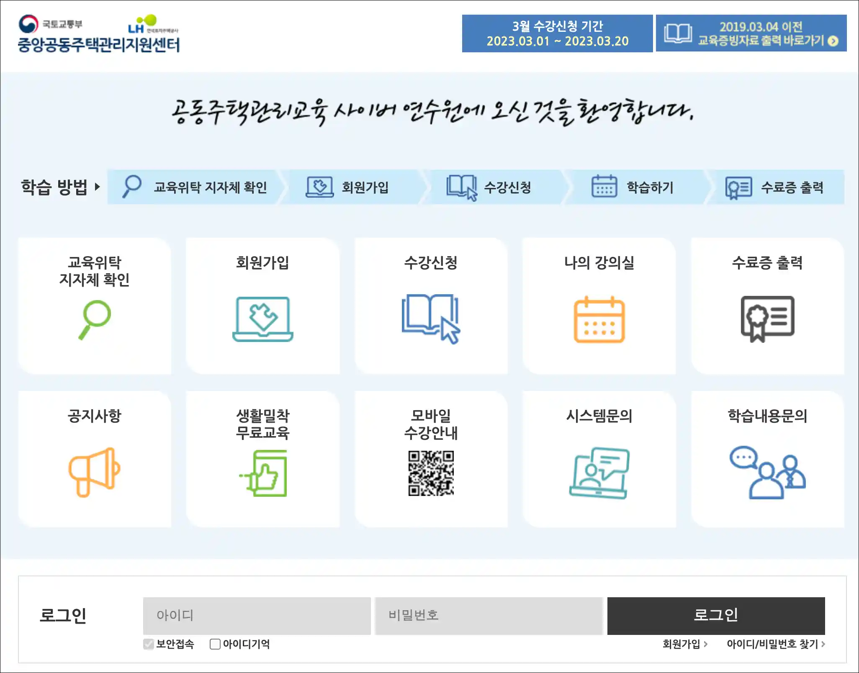Click the laptop puzzle icon in 회원가입 card

(x=263, y=319)
